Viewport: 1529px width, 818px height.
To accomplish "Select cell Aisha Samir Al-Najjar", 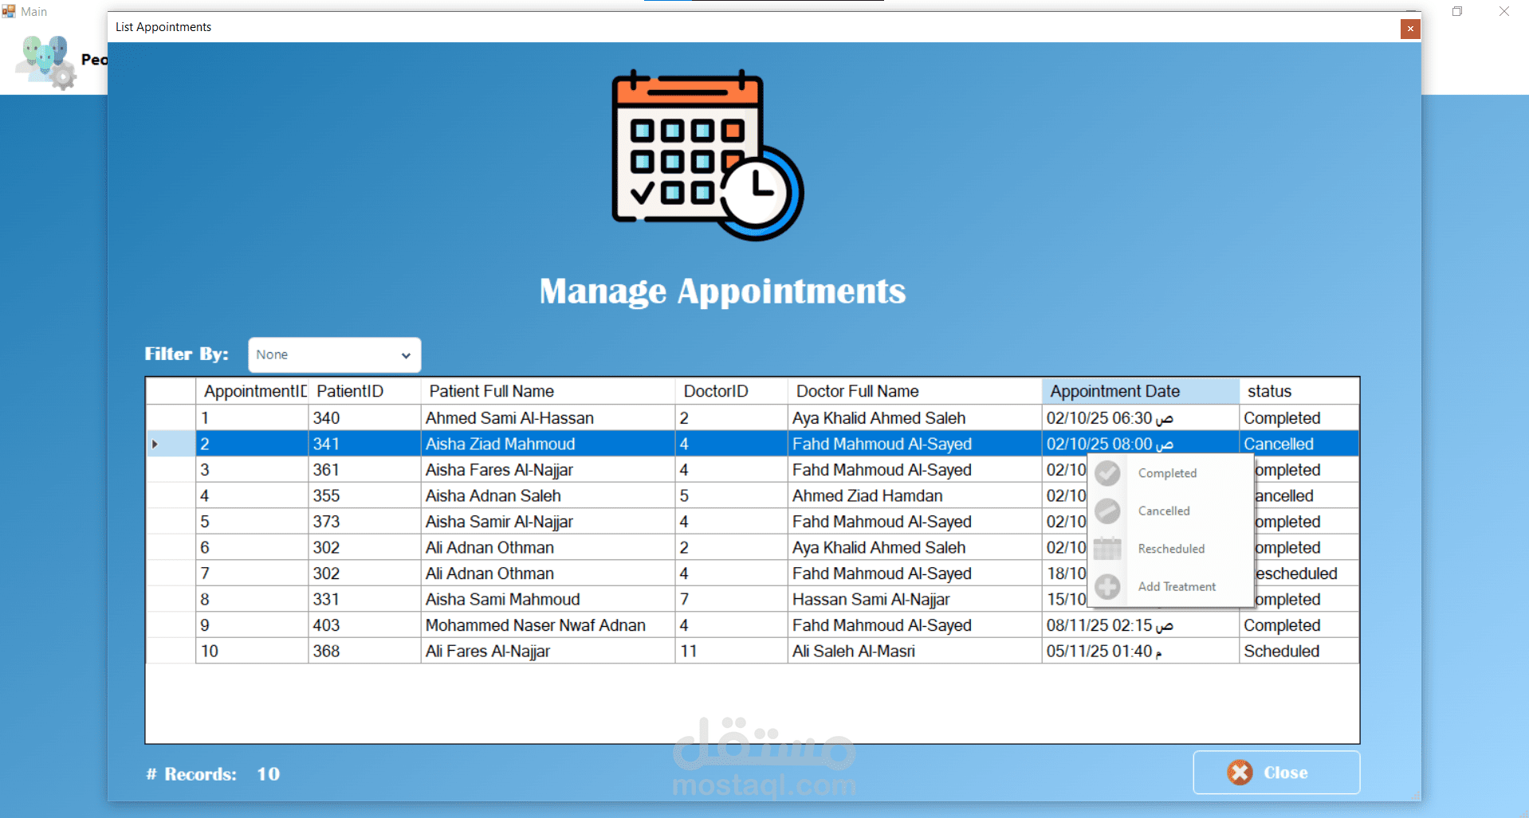I will [548, 522].
